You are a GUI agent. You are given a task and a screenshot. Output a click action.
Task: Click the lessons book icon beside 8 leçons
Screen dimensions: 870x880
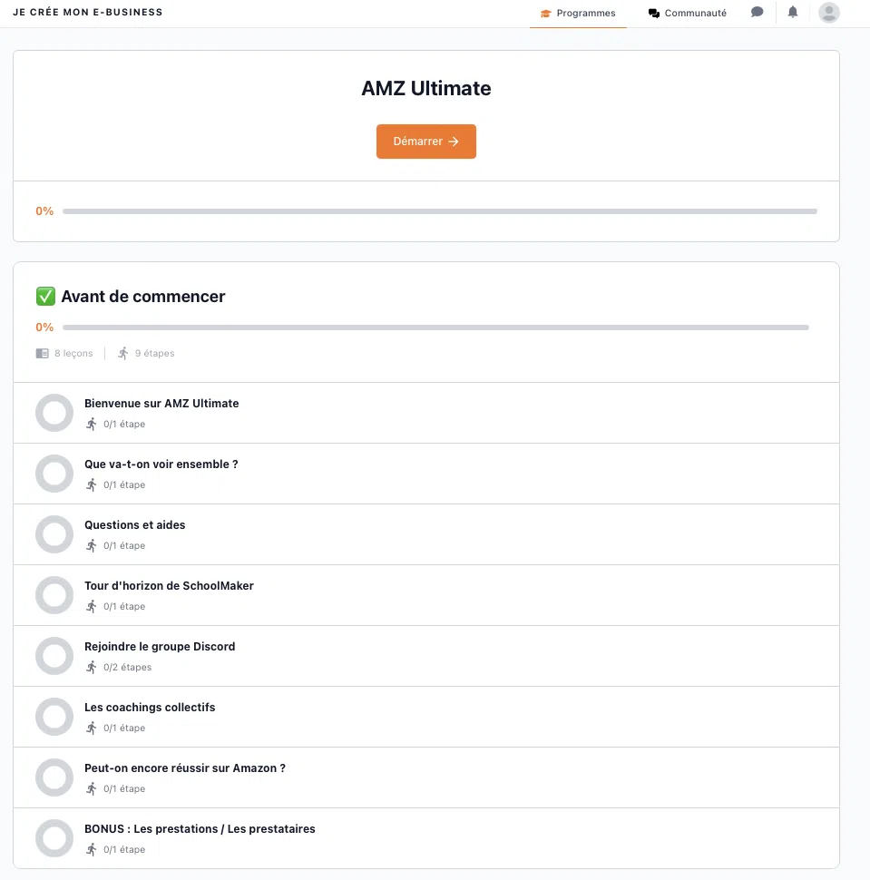pyautogui.click(x=42, y=353)
